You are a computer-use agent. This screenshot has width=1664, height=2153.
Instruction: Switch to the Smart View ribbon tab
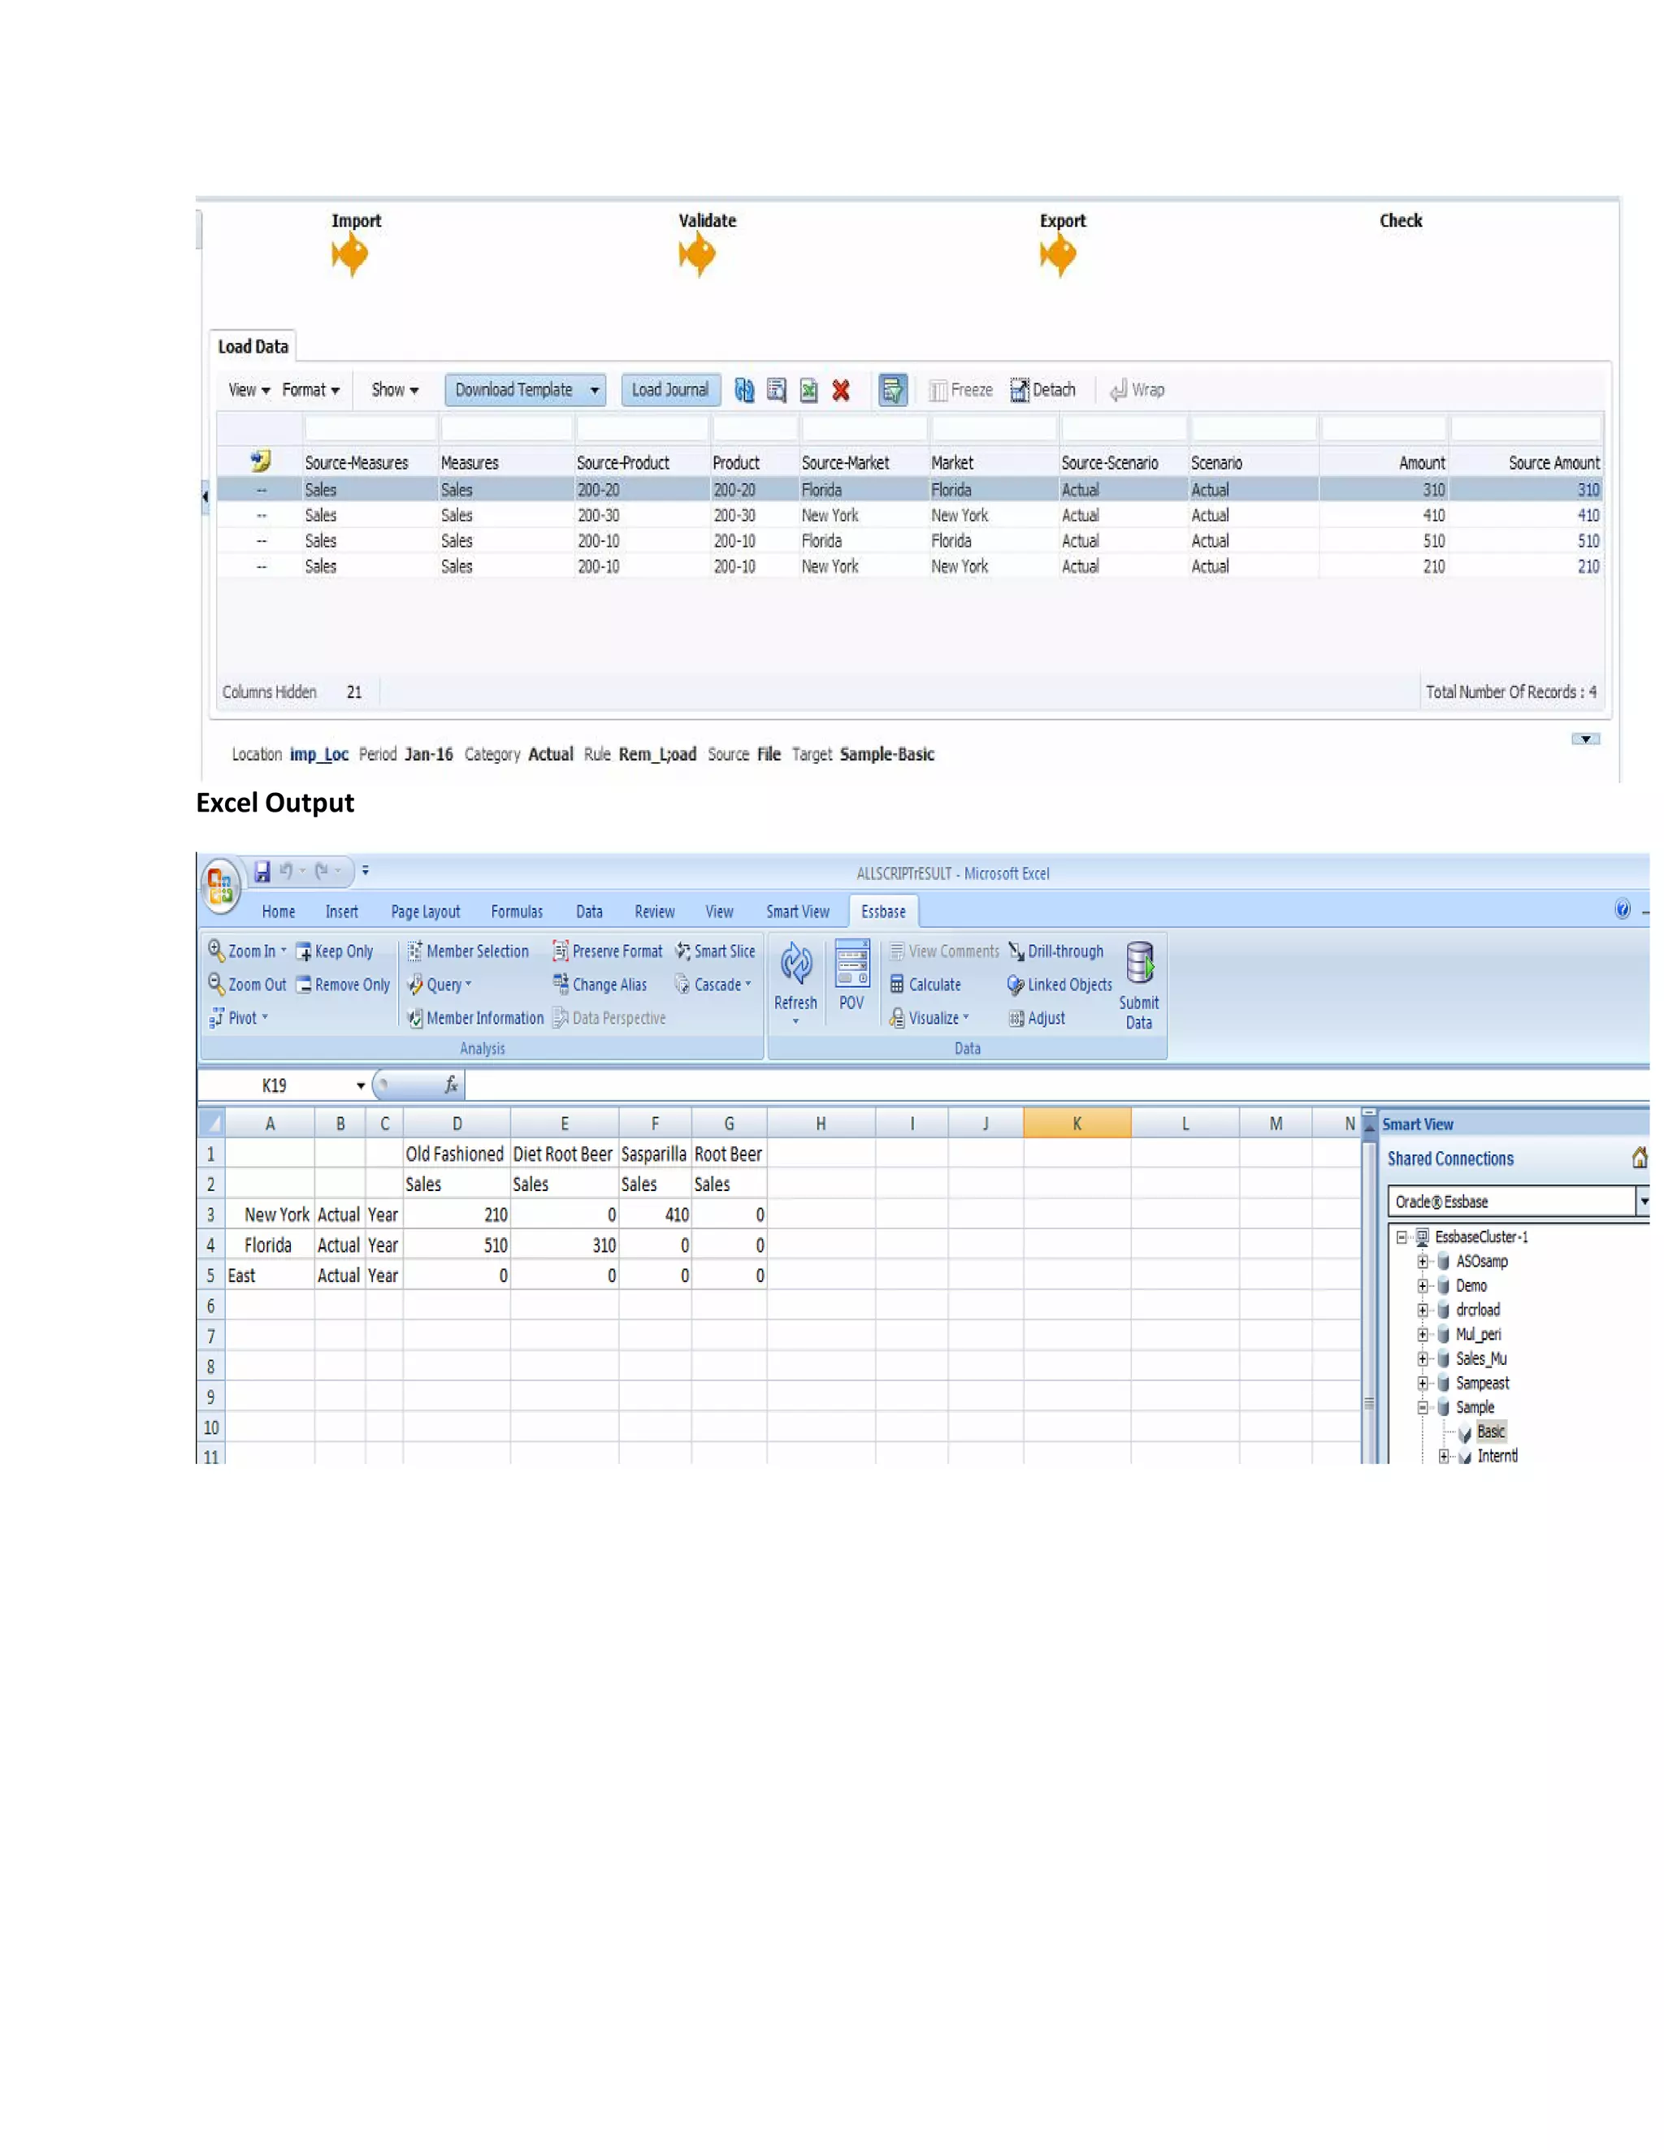[798, 912]
